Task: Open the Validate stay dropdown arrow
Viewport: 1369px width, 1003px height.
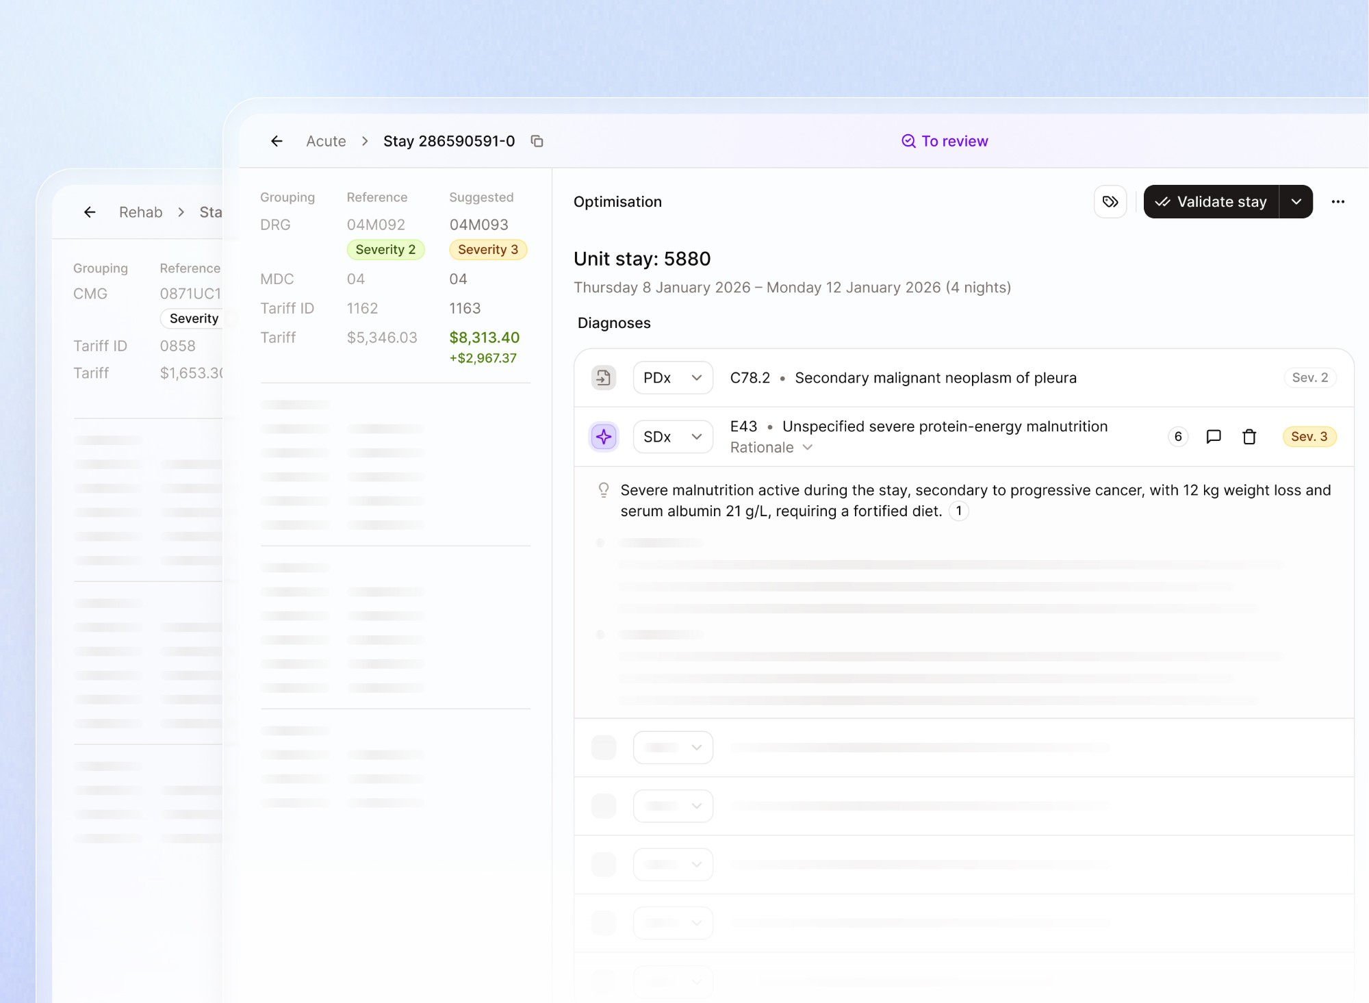Action: (1296, 202)
